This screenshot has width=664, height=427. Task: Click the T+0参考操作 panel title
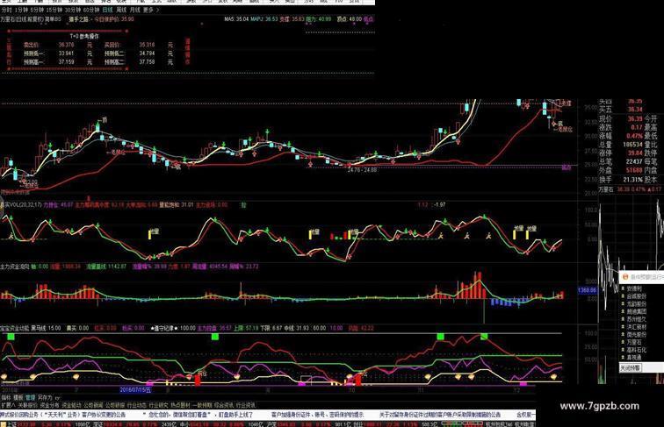click(x=83, y=37)
